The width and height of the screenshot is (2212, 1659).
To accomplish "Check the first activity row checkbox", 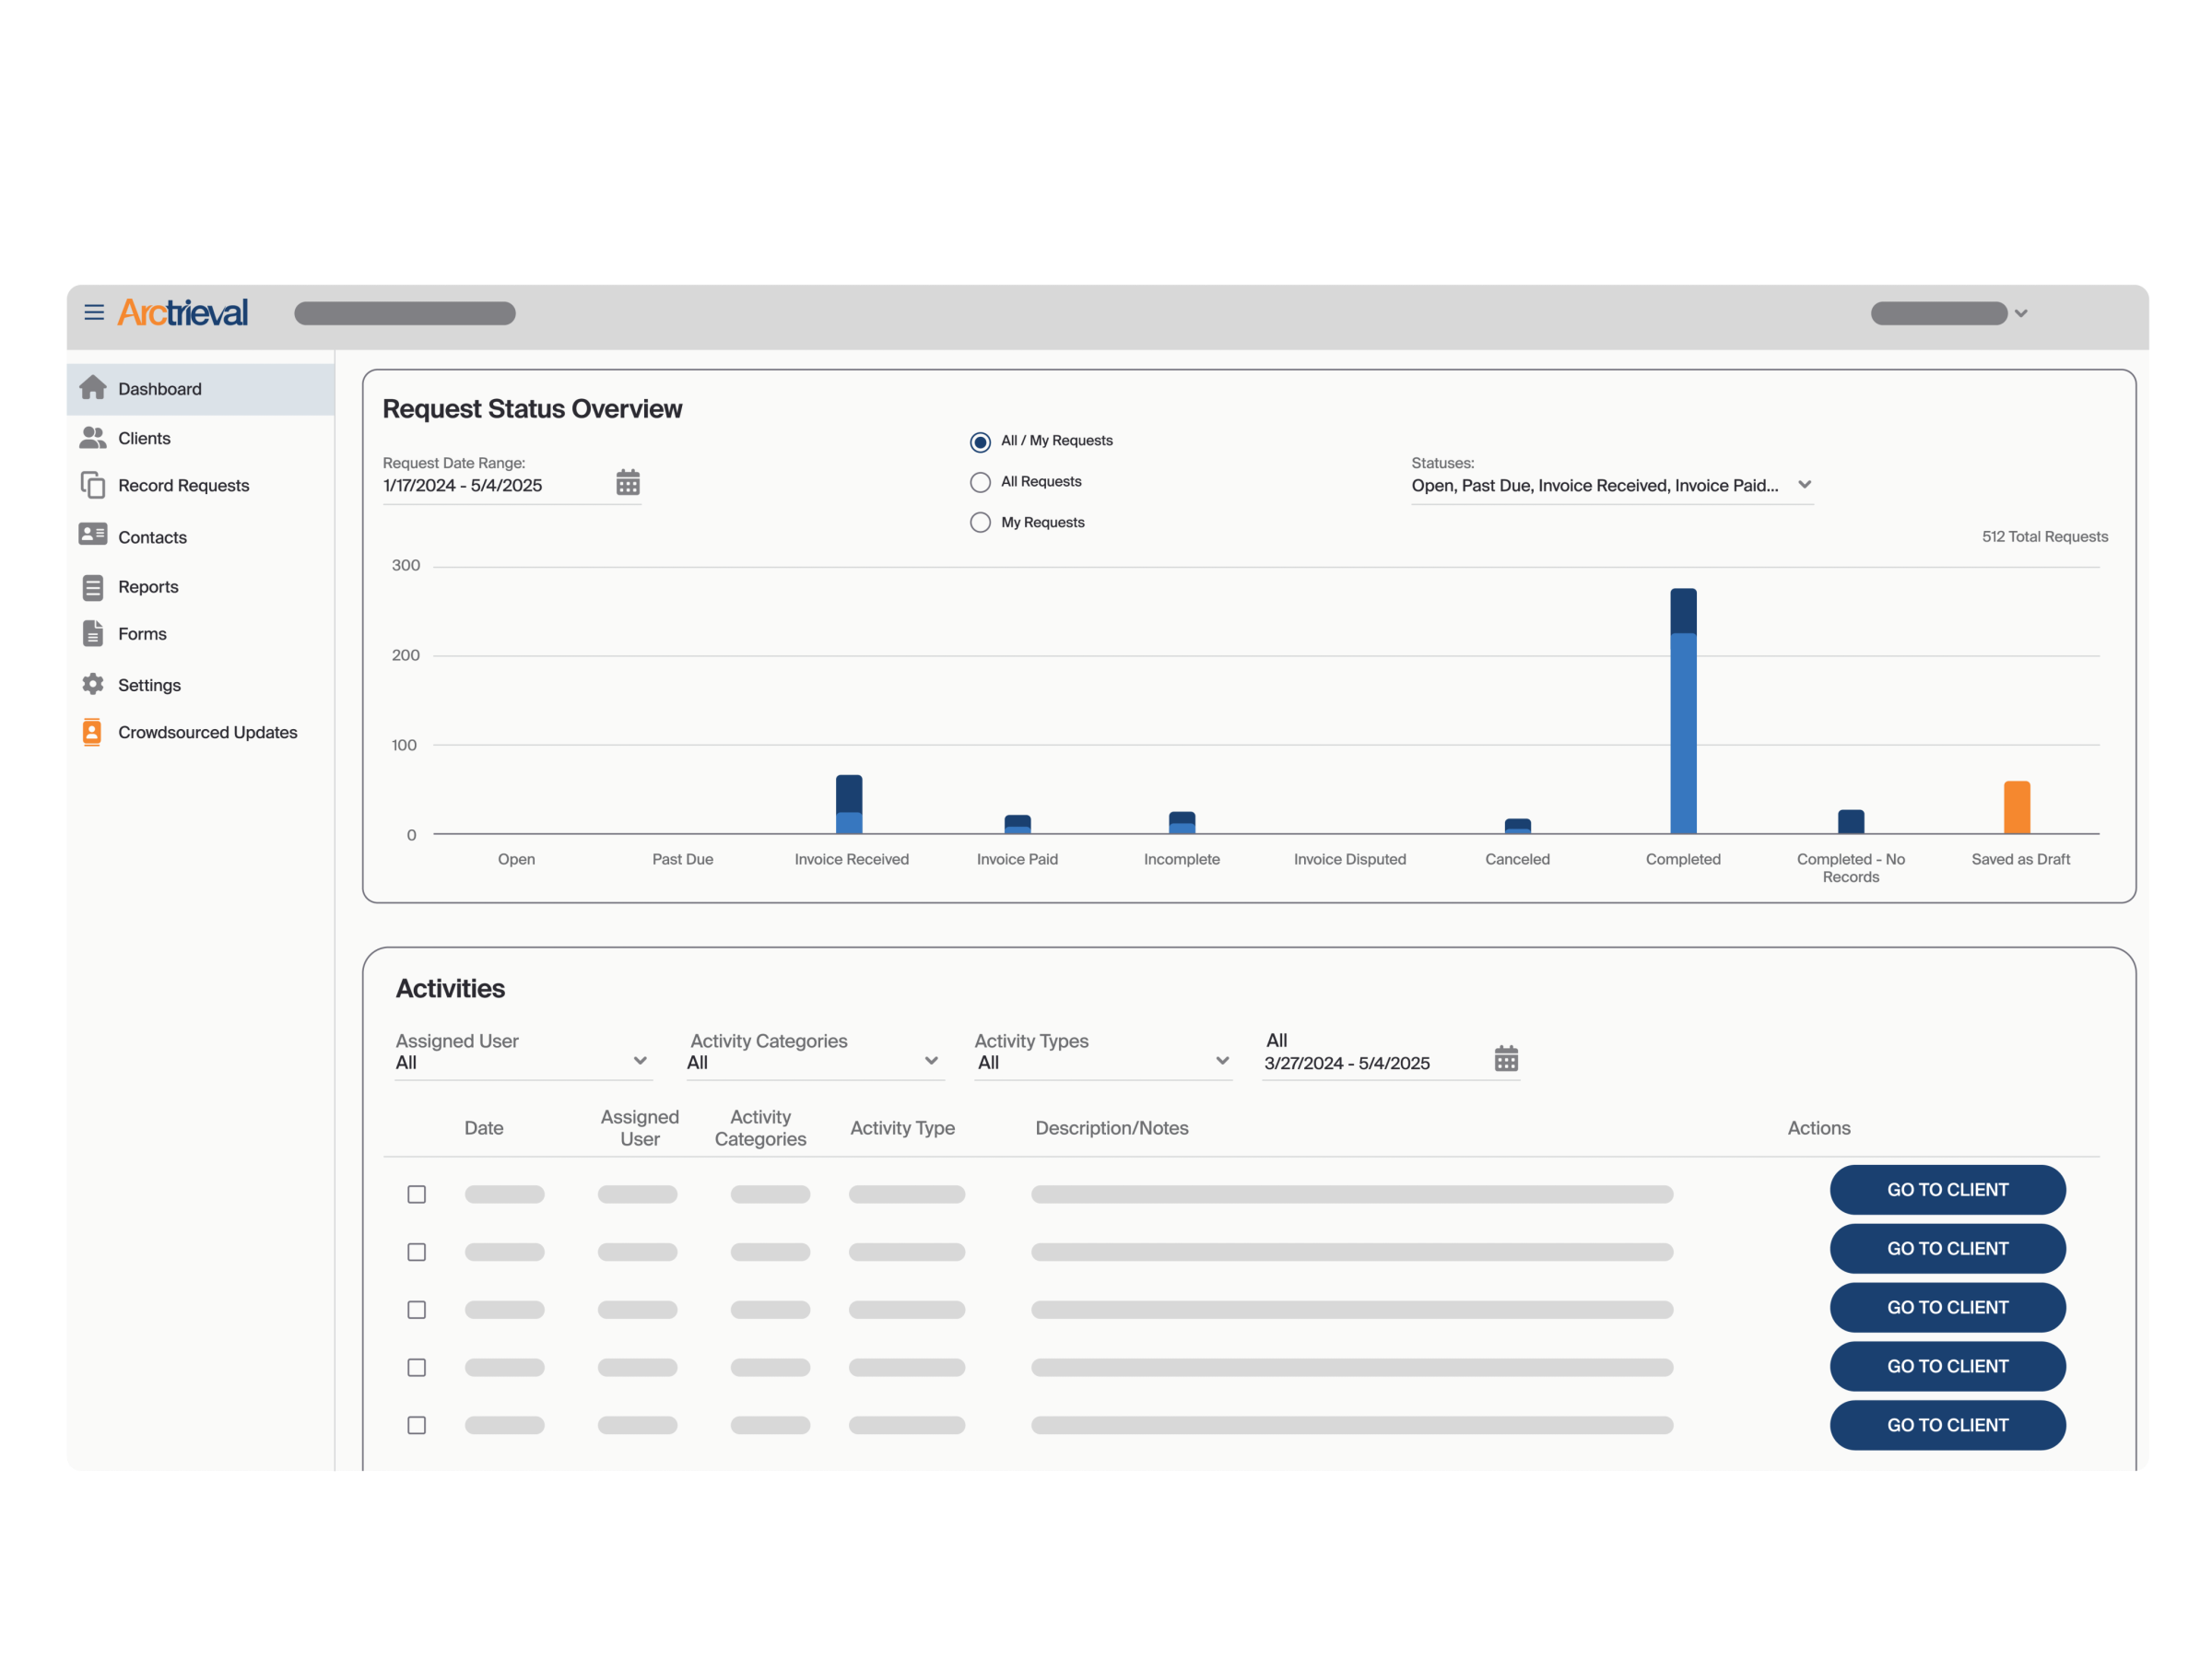I will pos(417,1193).
